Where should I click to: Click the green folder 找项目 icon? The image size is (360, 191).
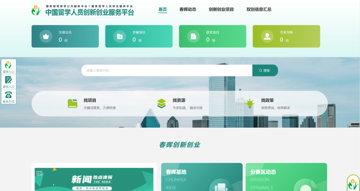[x=72, y=103]
